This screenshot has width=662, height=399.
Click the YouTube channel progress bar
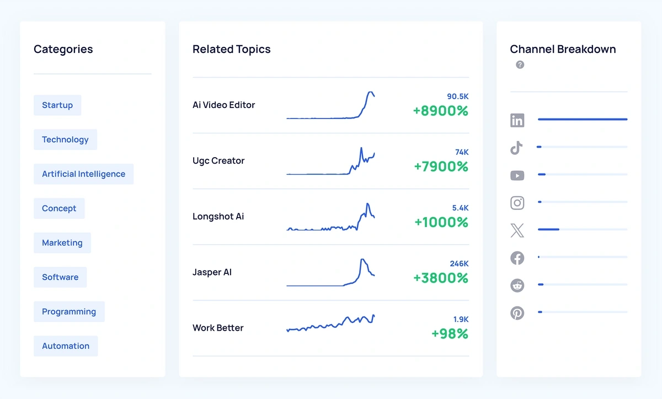583,174
